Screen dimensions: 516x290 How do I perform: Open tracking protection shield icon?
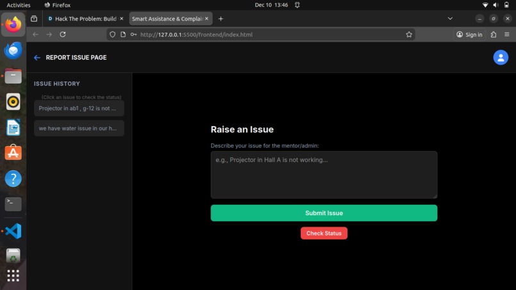[113, 34]
